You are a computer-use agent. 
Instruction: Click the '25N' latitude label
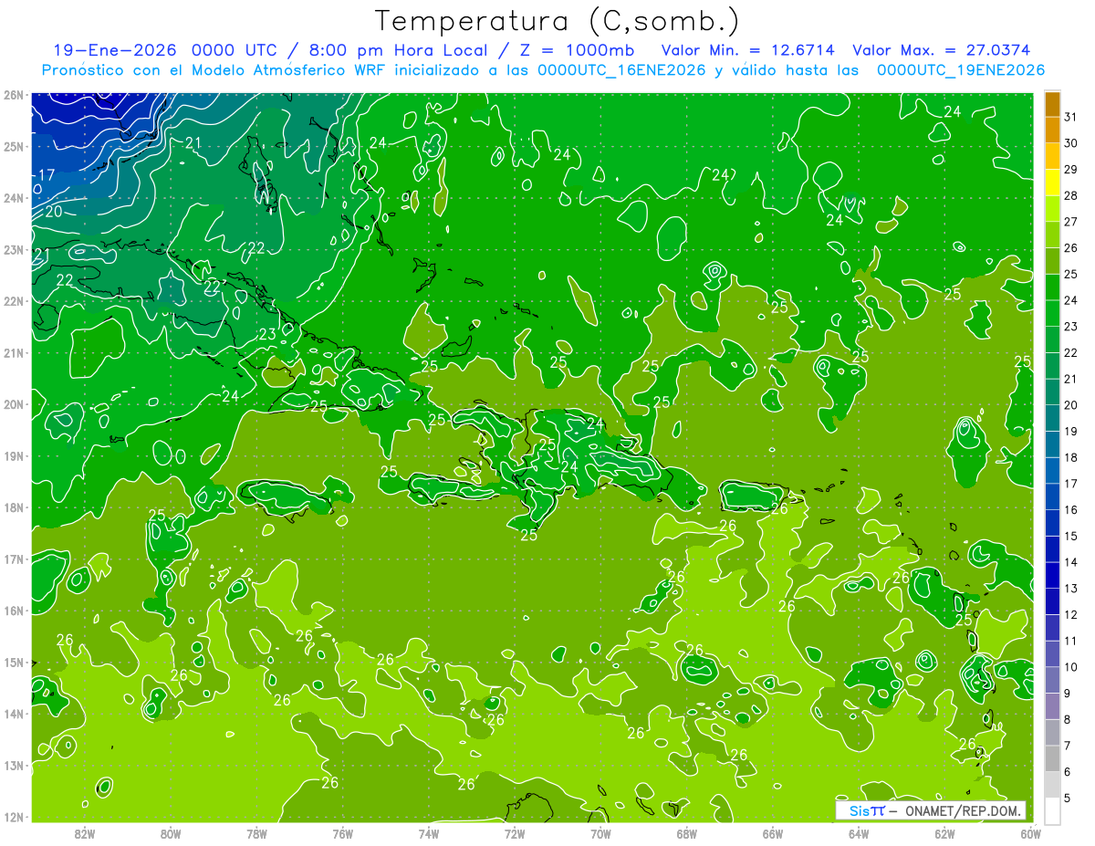click(14, 146)
